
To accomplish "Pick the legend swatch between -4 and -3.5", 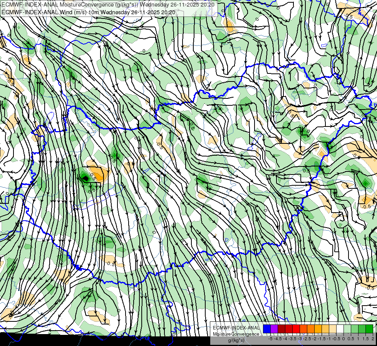I will click(289, 329).
